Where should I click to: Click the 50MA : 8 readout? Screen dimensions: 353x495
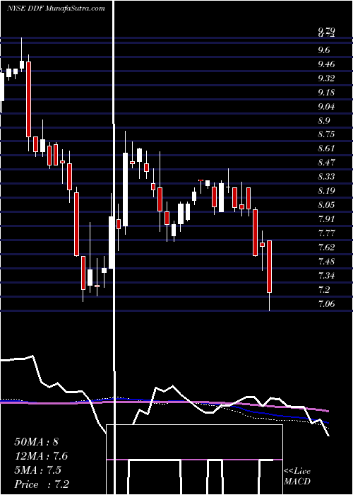[36, 442]
